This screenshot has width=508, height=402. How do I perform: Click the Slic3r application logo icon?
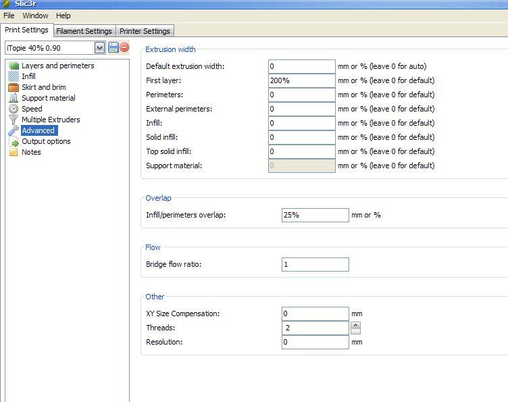[x=6, y=4]
